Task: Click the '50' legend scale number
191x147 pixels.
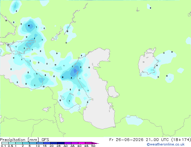Action: click(93, 146)
